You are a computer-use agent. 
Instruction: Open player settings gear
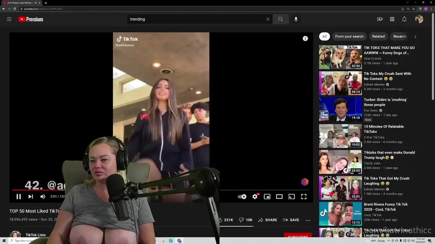(x=255, y=197)
